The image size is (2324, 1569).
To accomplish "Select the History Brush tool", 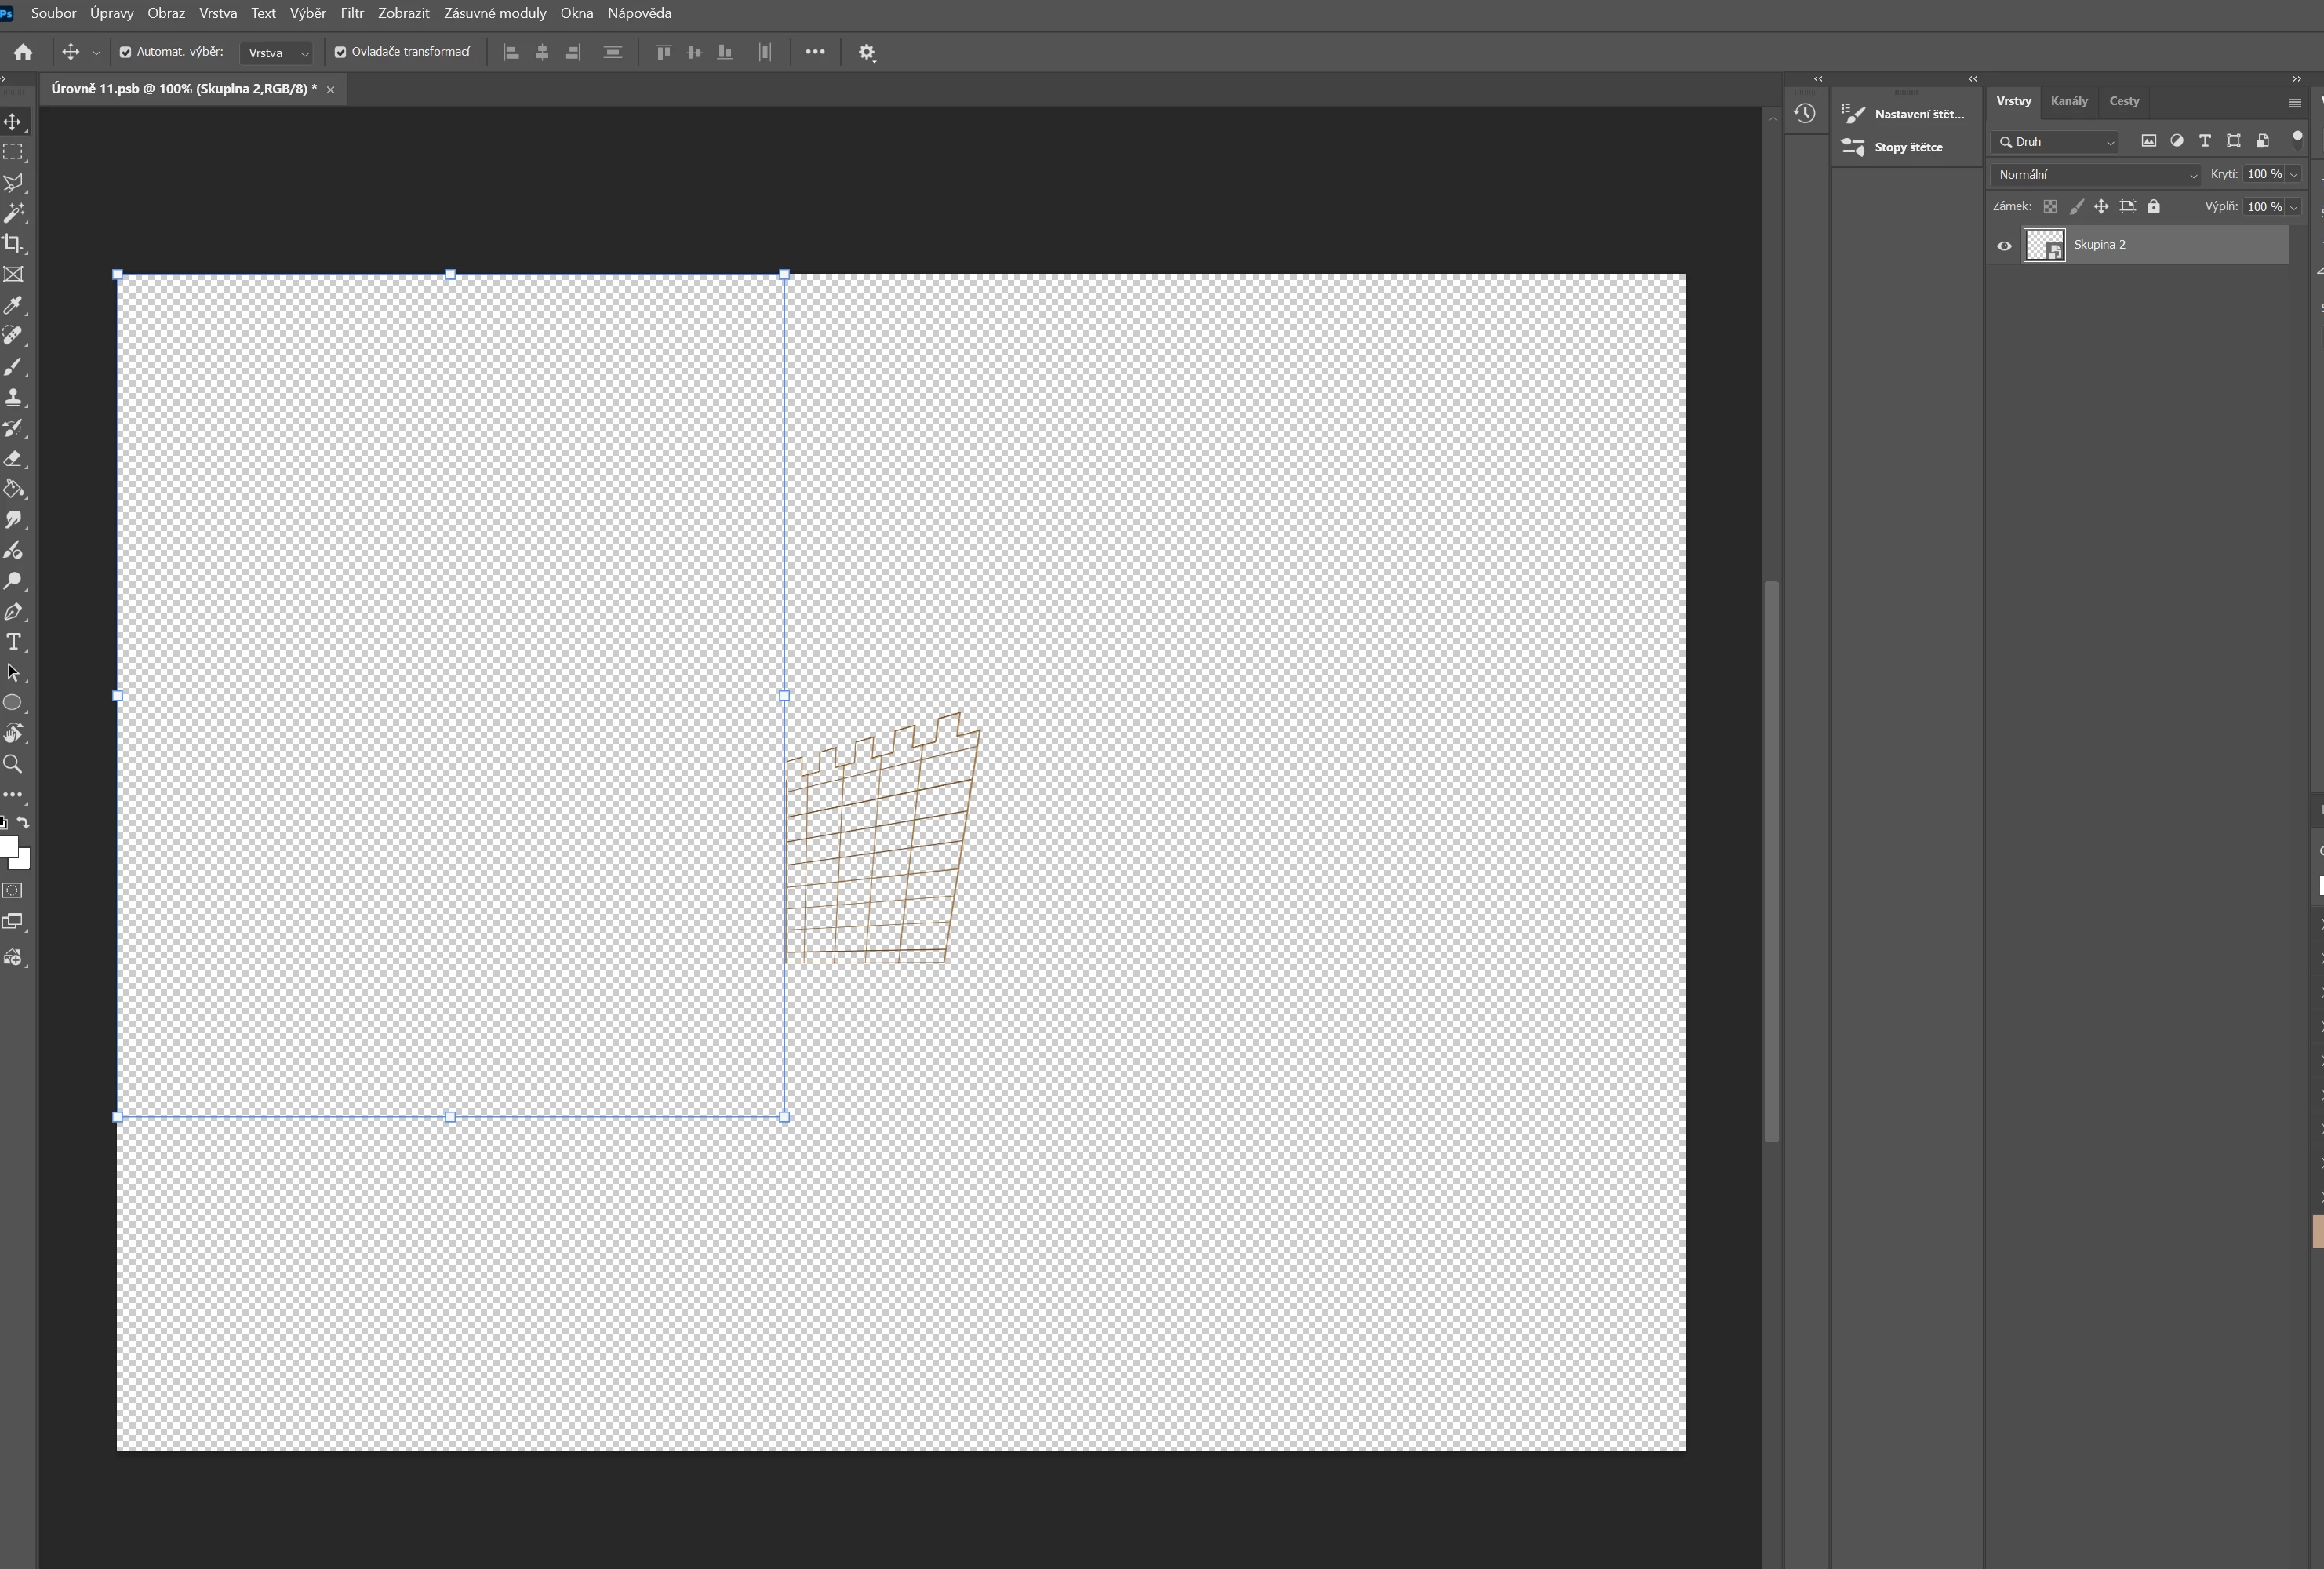I will (13, 428).
